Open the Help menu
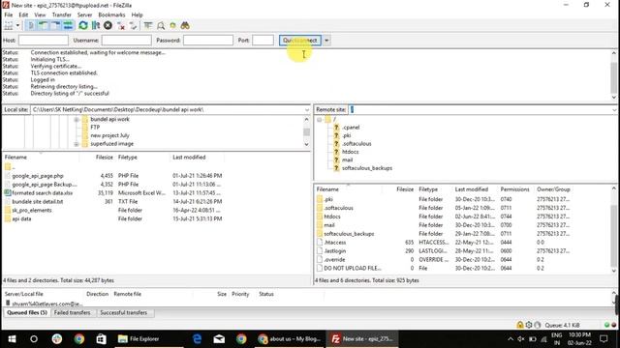This screenshot has height=348, width=620. pos(137,14)
